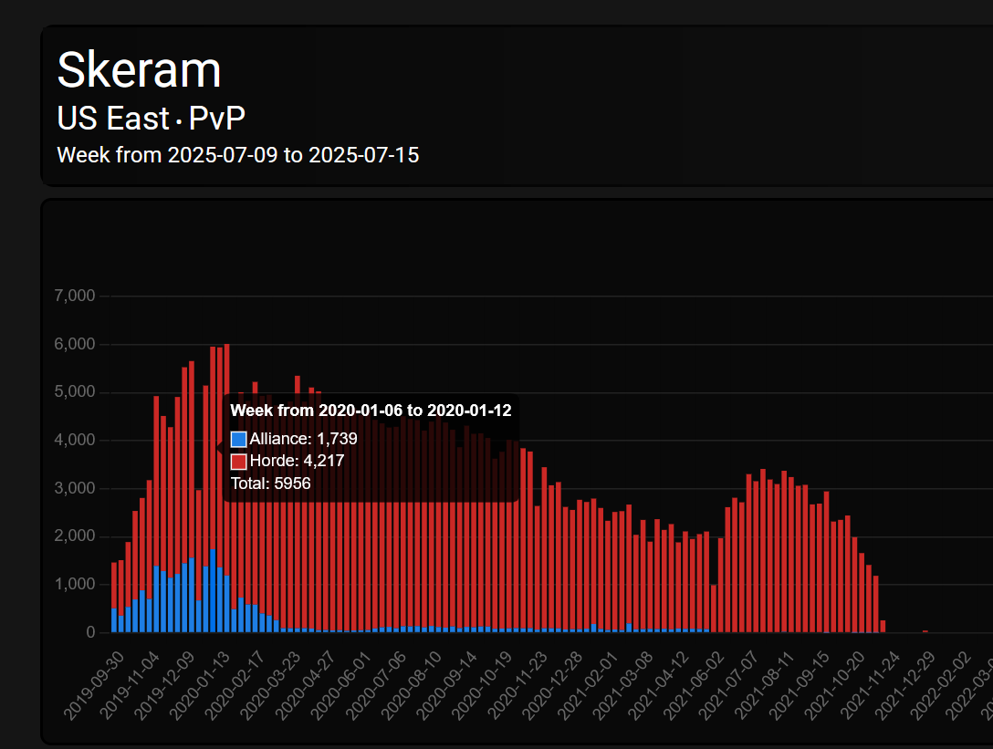This screenshot has width=993, height=749.
Task: Click the 2021-03-08 x-axis date label
Action: 622,686
